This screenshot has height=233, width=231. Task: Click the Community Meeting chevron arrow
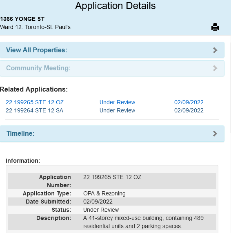[215, 68]
